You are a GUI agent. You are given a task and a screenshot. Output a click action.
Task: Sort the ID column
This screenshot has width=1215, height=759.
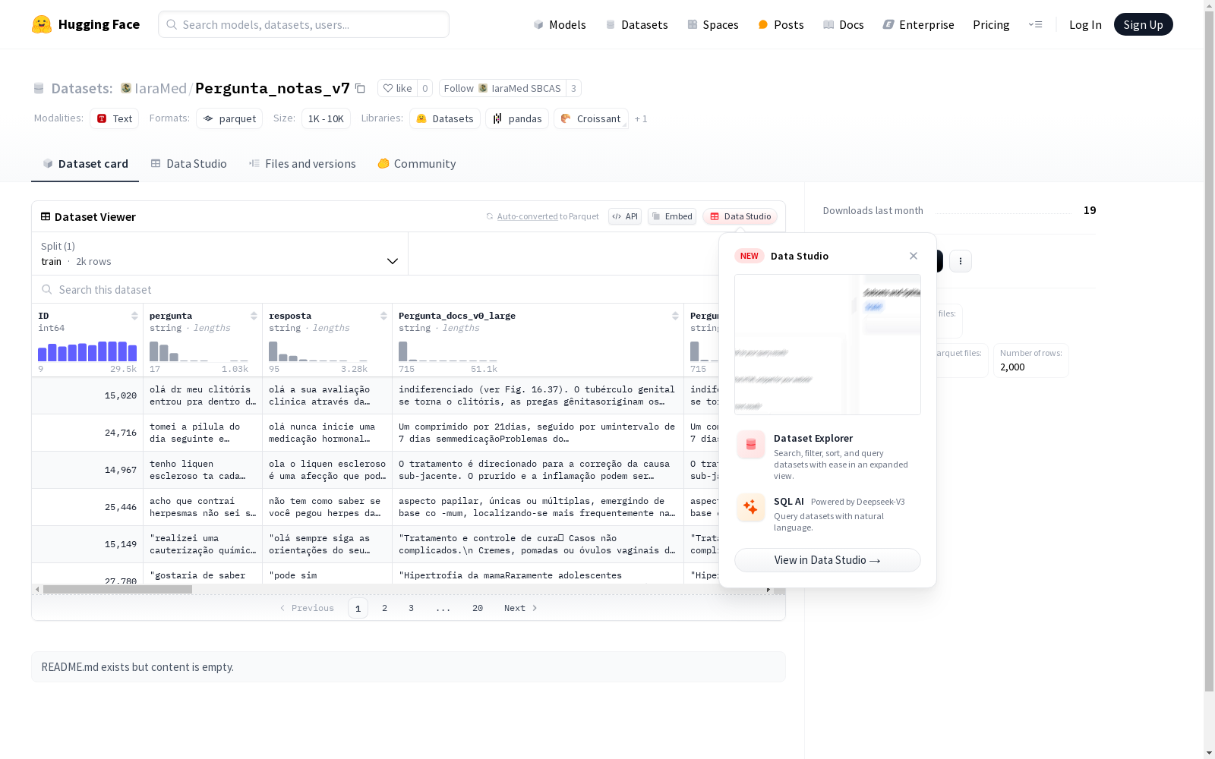point(134,316)
